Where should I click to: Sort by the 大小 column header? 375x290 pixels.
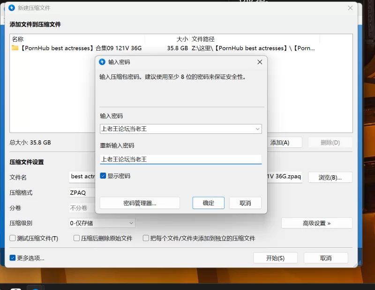point(167,39)
